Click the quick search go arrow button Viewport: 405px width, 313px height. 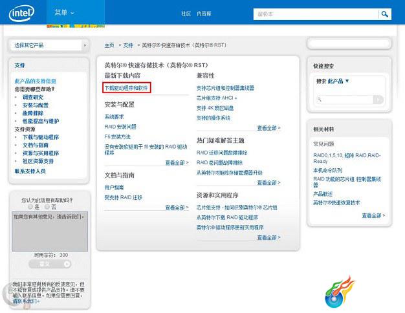[378, 100]
